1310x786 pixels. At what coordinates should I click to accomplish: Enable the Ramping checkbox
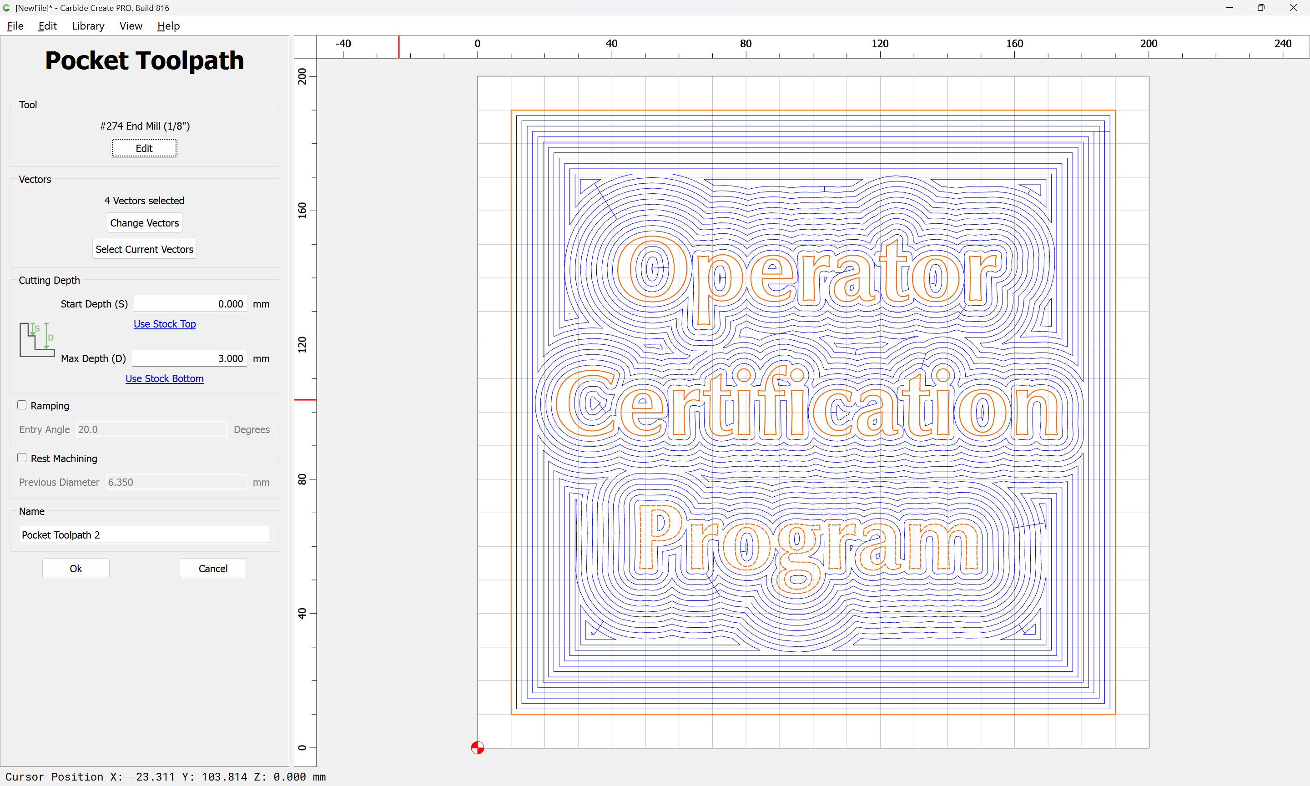tap(22, 405)
